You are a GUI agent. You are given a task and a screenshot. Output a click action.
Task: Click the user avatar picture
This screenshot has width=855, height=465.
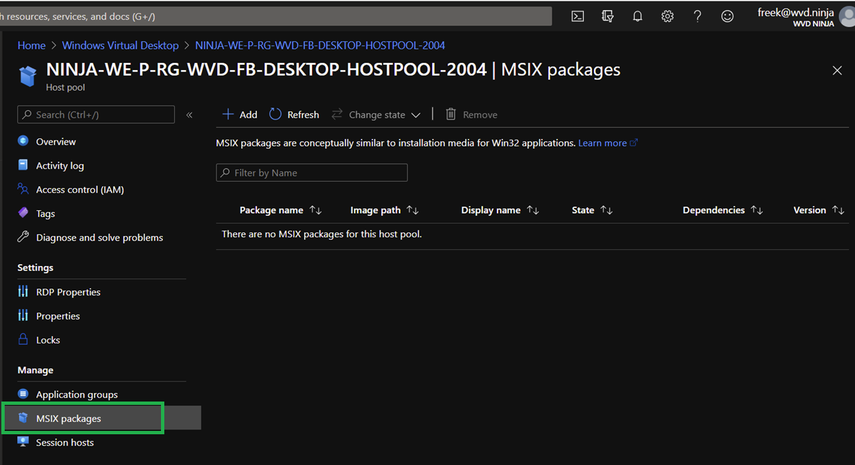click(x=847, y=17)
